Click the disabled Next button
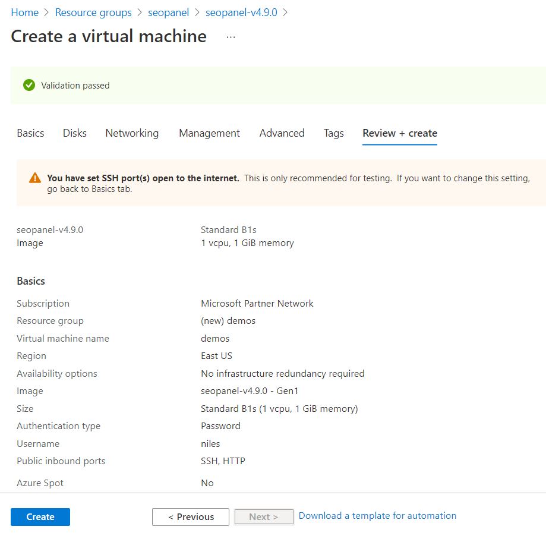 click(x=264, y=517)
